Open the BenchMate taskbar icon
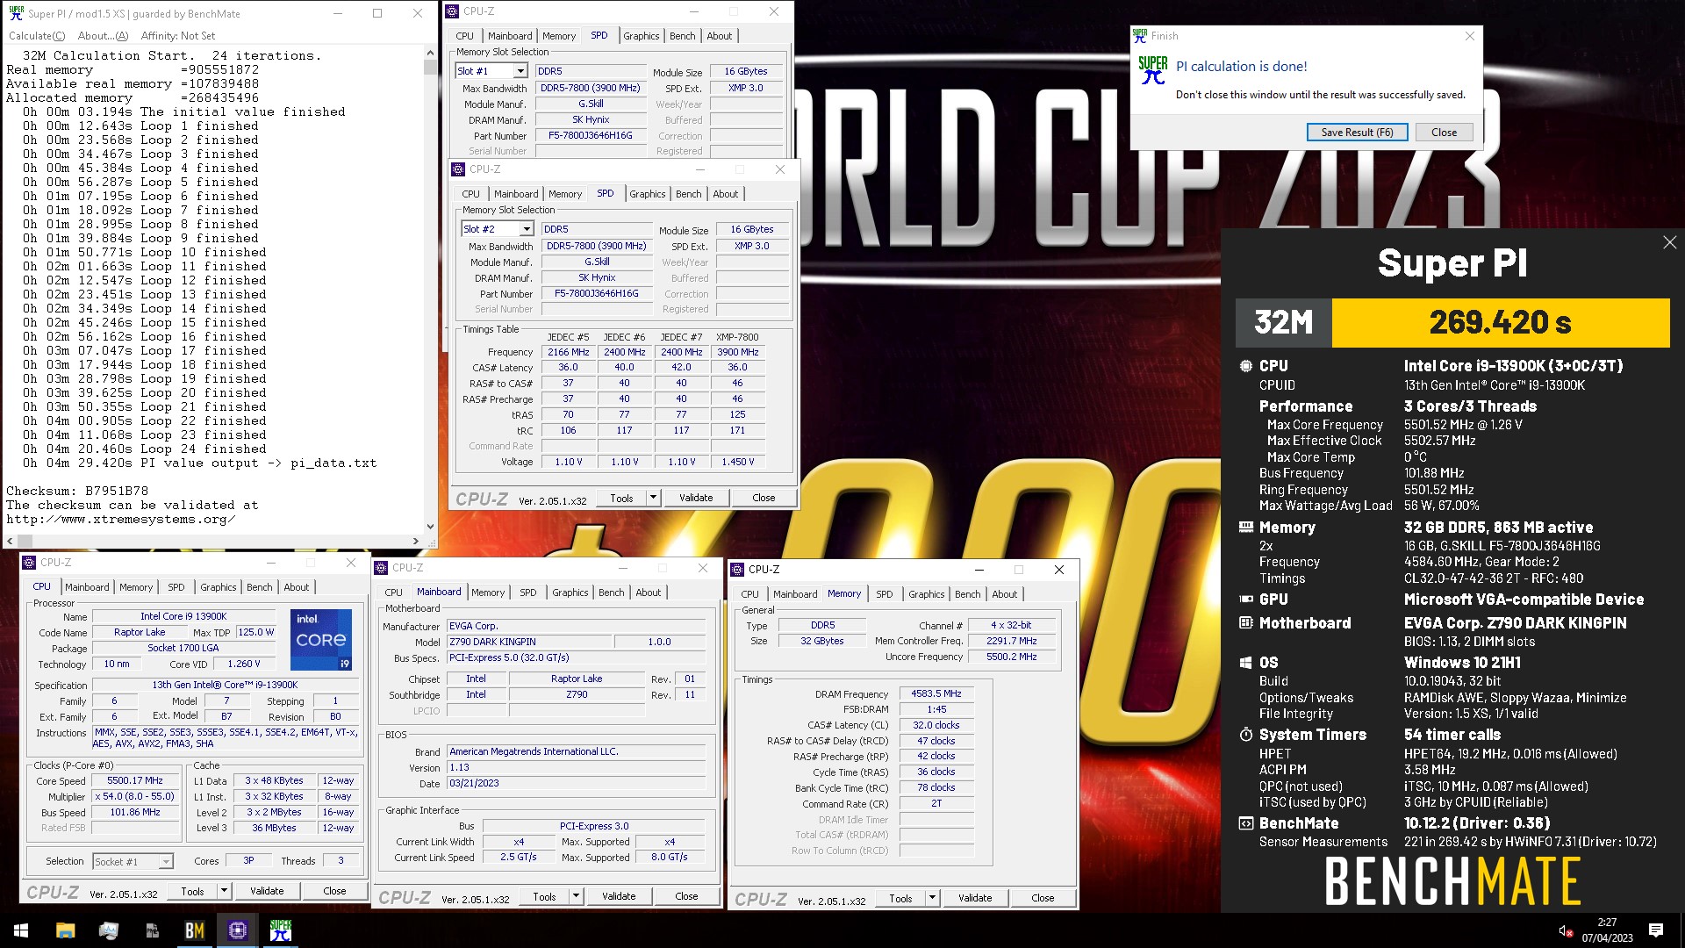The width and height of the screenshot is (1685, 948). coord(195,930)
